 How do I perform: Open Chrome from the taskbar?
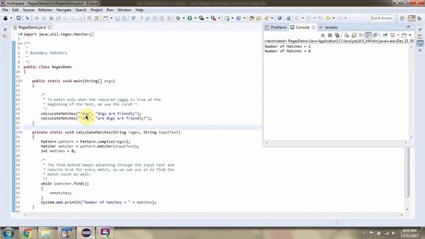pos(27,233)
